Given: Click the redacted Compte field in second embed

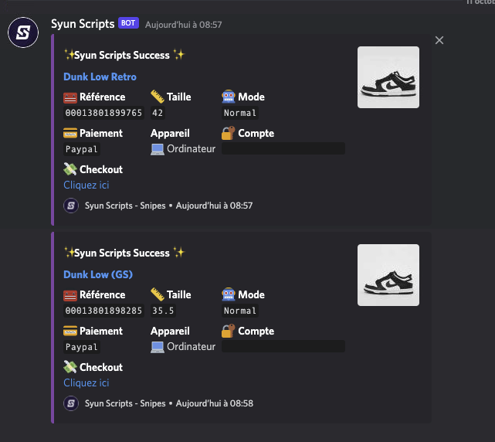Looking at the screenshot, I should click(283, 346).
